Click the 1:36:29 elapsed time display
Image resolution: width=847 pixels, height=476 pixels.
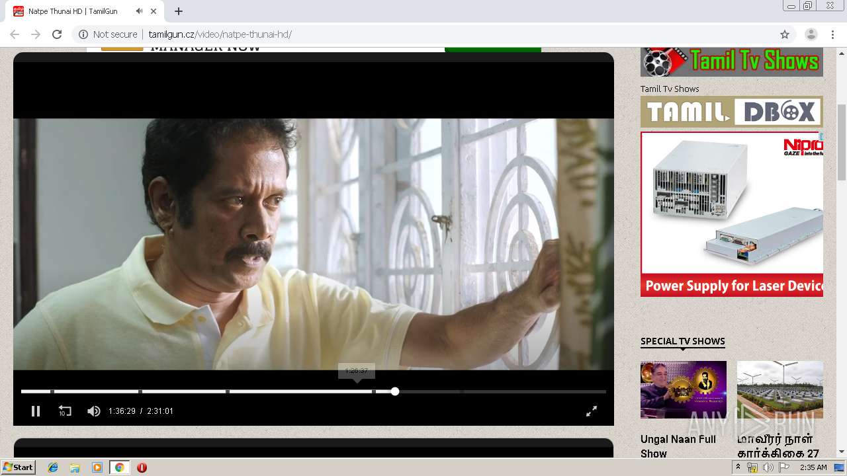[122, 411]
